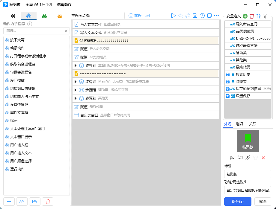Add a variable with the green plus
The image size is (276, 209).
point(245,16)
